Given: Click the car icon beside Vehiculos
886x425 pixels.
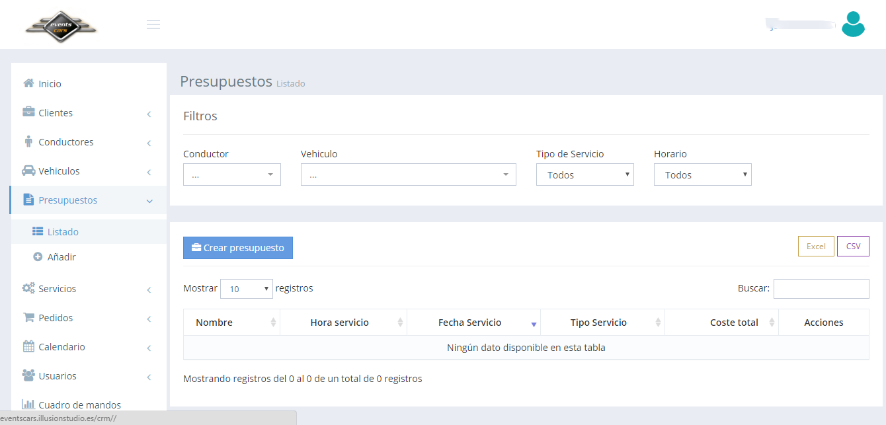Looking at the screenshot, I should [28, 171].
